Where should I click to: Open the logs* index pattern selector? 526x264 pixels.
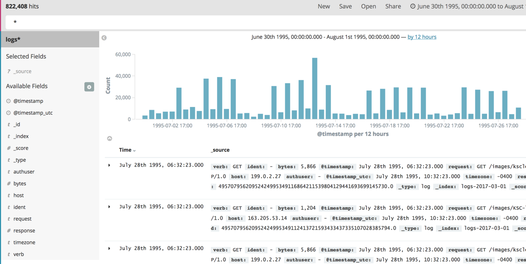coord(50,39)
